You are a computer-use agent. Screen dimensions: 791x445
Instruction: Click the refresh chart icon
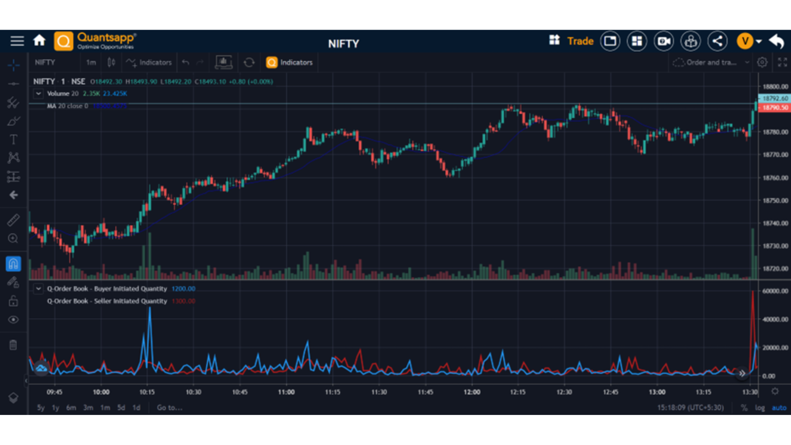pyautogui.click(x=249, y=63)
